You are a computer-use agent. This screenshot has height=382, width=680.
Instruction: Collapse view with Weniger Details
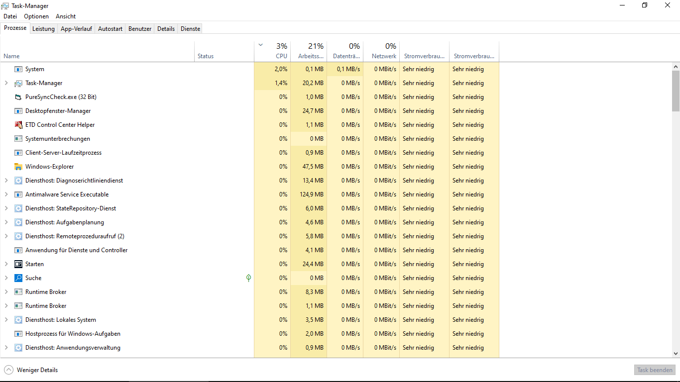point(31,370)
